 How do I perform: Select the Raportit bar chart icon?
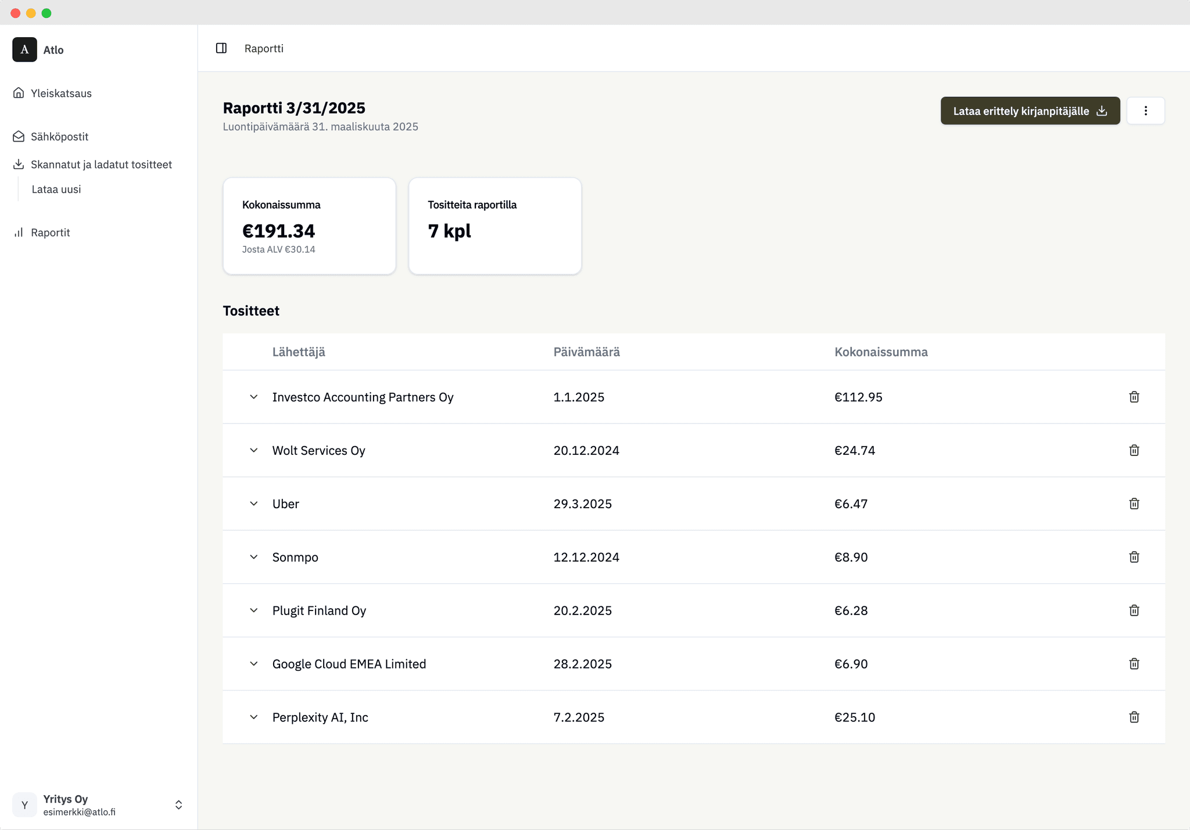[x=18, y=232]
